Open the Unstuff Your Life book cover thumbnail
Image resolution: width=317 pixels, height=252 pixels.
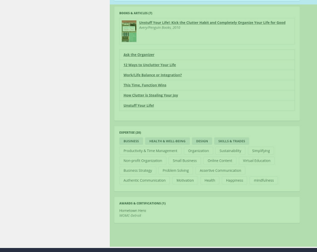tap(129, 31)
